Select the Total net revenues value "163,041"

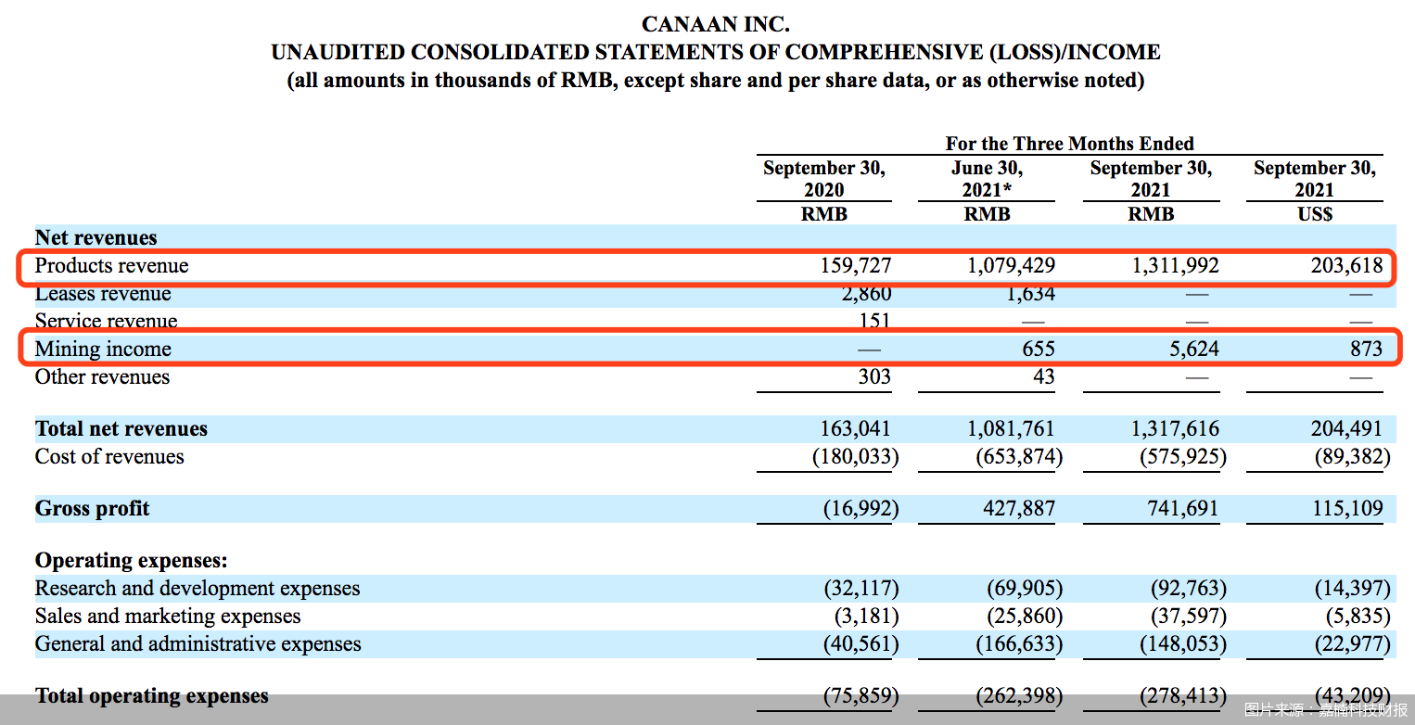pyautogui.click(x=855, y=429)
